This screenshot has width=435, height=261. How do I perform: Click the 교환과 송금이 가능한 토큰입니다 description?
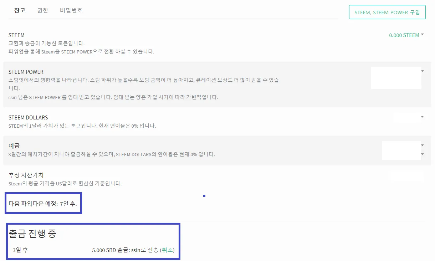[46, 43]
